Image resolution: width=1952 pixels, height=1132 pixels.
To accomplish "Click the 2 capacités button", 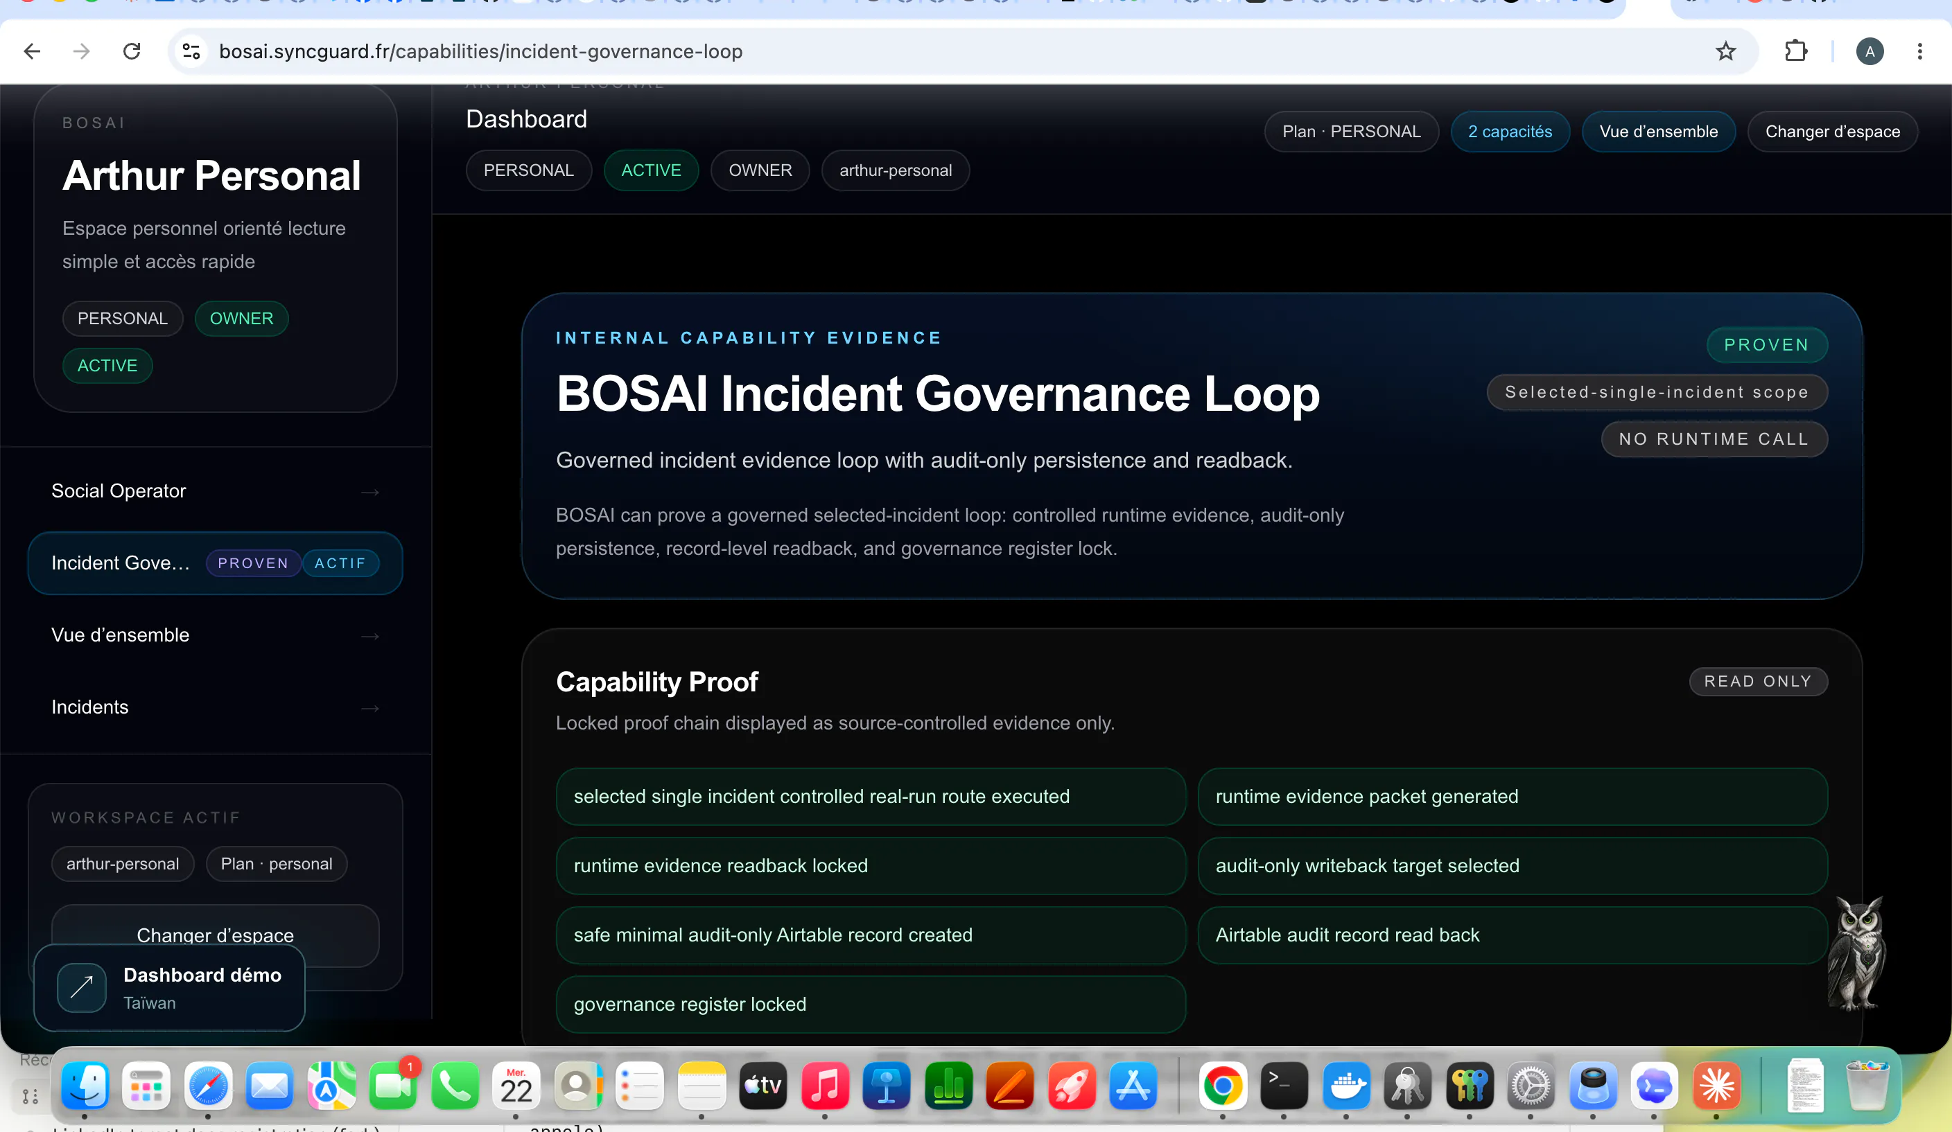I will click(1510, 132).
